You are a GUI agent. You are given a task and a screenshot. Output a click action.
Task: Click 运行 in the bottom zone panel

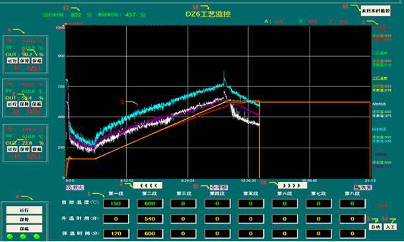pos(12,149)
